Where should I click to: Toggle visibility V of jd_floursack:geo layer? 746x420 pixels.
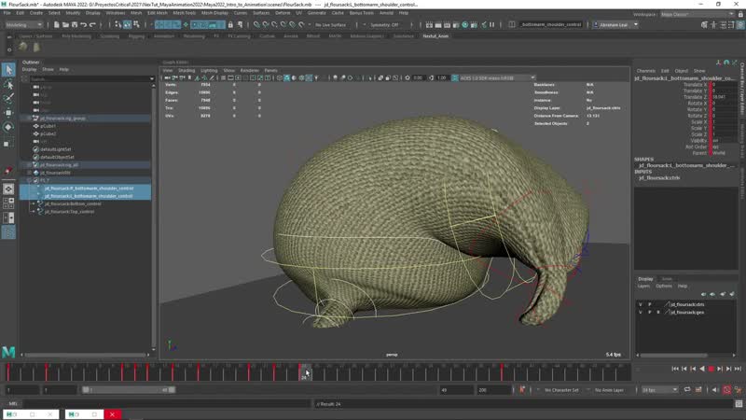(x=641, y=313)
